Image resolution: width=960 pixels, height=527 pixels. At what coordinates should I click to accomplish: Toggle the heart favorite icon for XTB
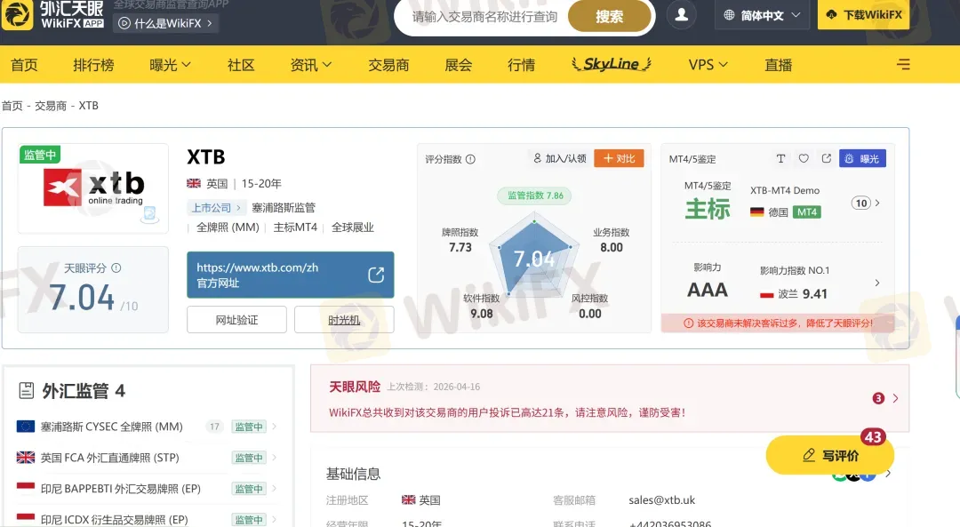click(803, 157)
